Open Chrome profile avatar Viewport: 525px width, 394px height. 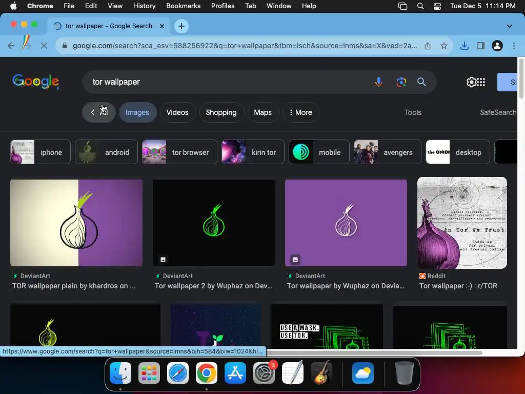497,46
